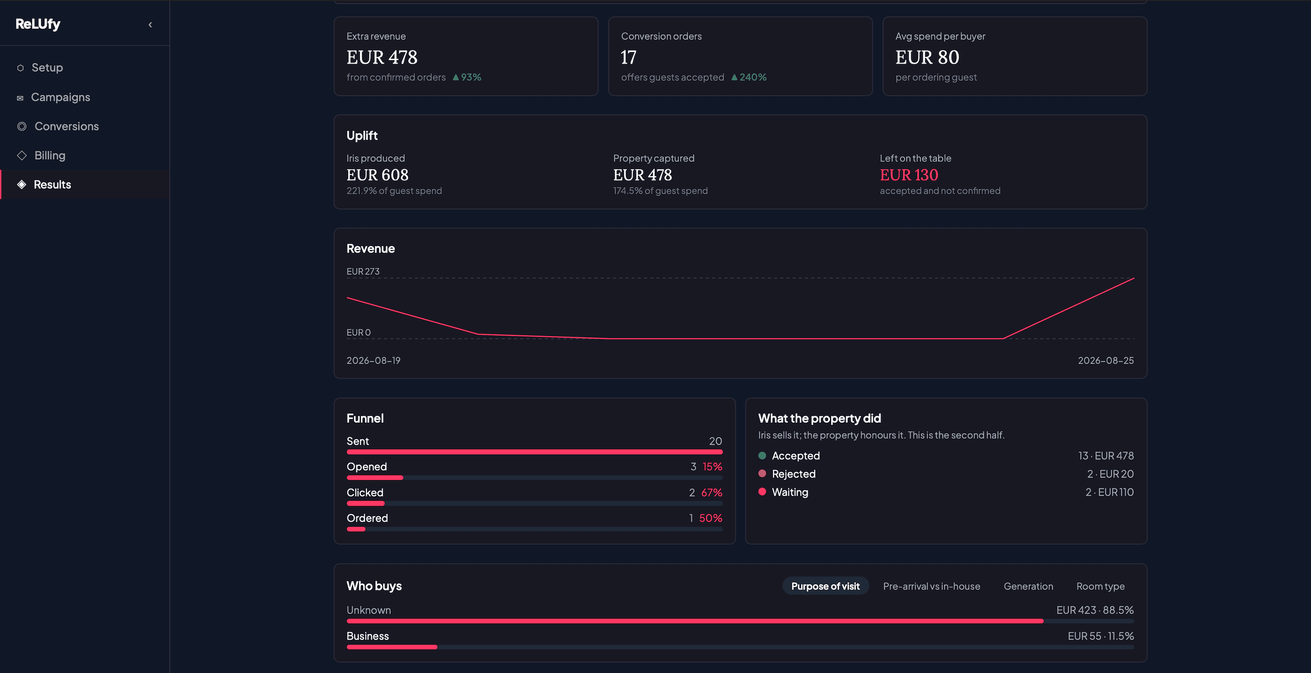Click the red 'EUR 130' value
The height and width of the screenshot is (673, 1311).
(909, 175)
